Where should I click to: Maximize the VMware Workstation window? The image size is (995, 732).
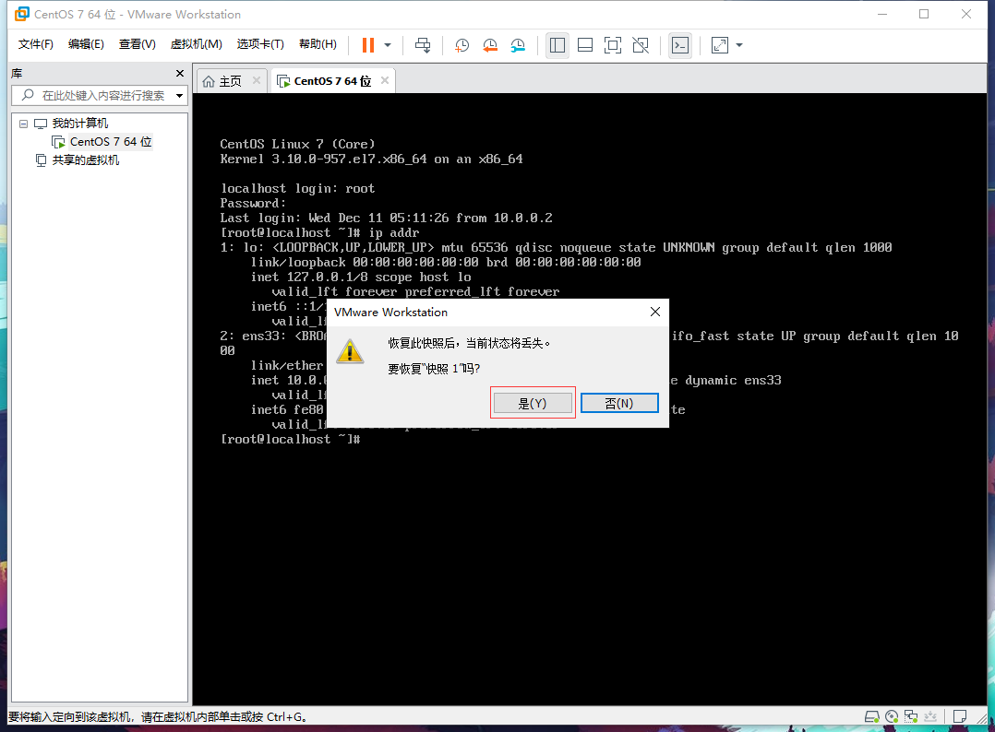[924, 14]
